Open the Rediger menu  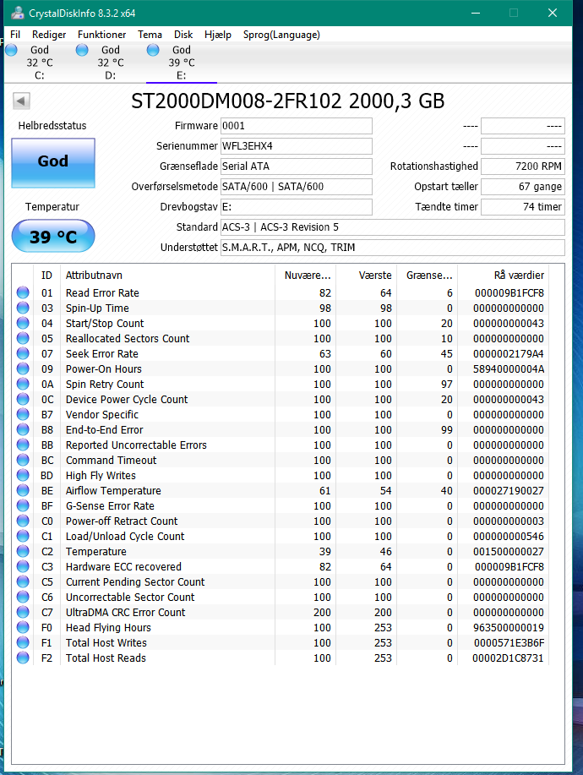coord(49,35)
